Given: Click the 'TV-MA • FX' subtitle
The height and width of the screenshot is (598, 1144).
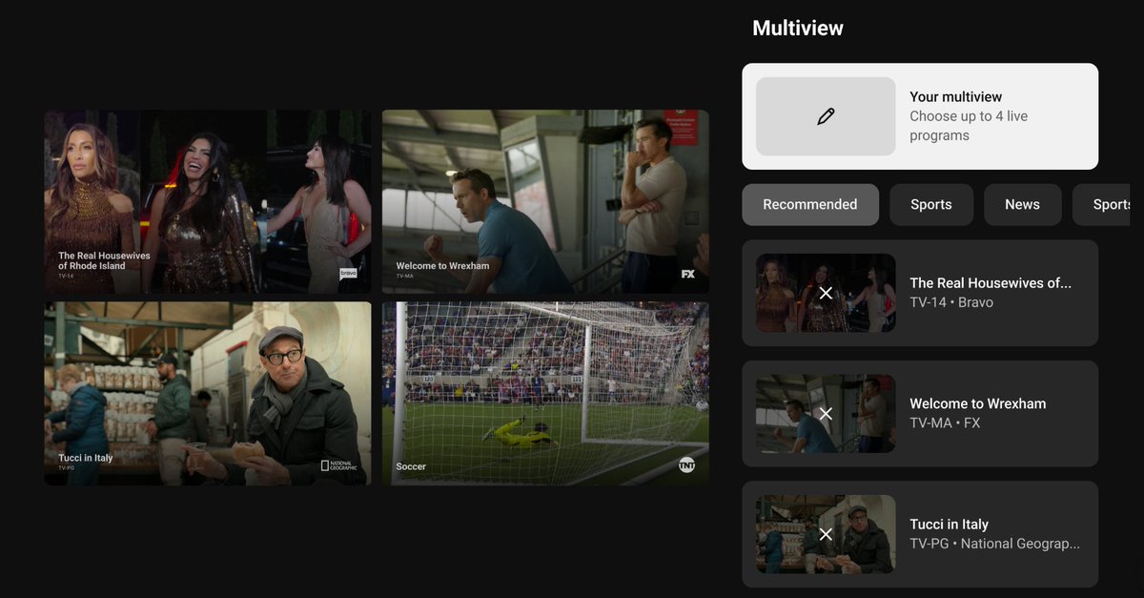Looking at the screenshot, I should click(945, 423).
